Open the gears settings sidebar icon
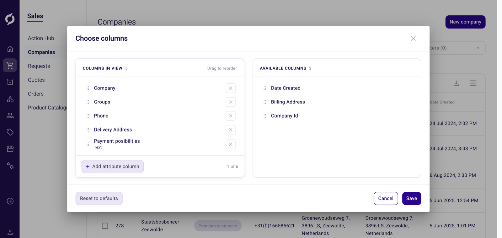Viewport: 502px width, 238px height. click(x=10, y=165)
